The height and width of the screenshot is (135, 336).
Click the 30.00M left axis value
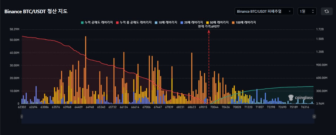point(14,66)
